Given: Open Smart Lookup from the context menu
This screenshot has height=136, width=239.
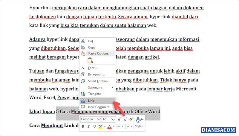Looking at the screenshot, I should (x=98, y=81).
